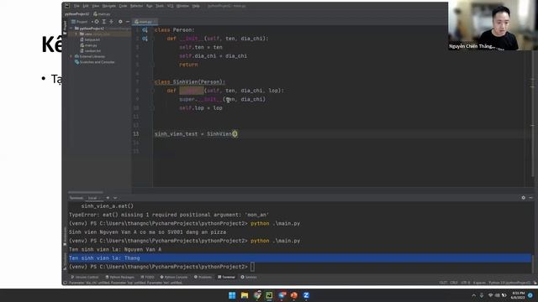Image resolution: width=538 pixels, height=302 pixels.
Task: Open the Help menu
Action: click(x=196, y=6)
